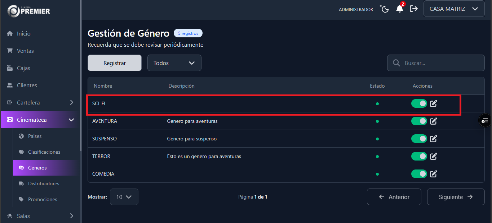This screenshot has height=223, width=492.
Task: Open notifications from the bell icon
Action: [x=399, y=9]
